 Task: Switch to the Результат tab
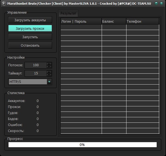68,13
